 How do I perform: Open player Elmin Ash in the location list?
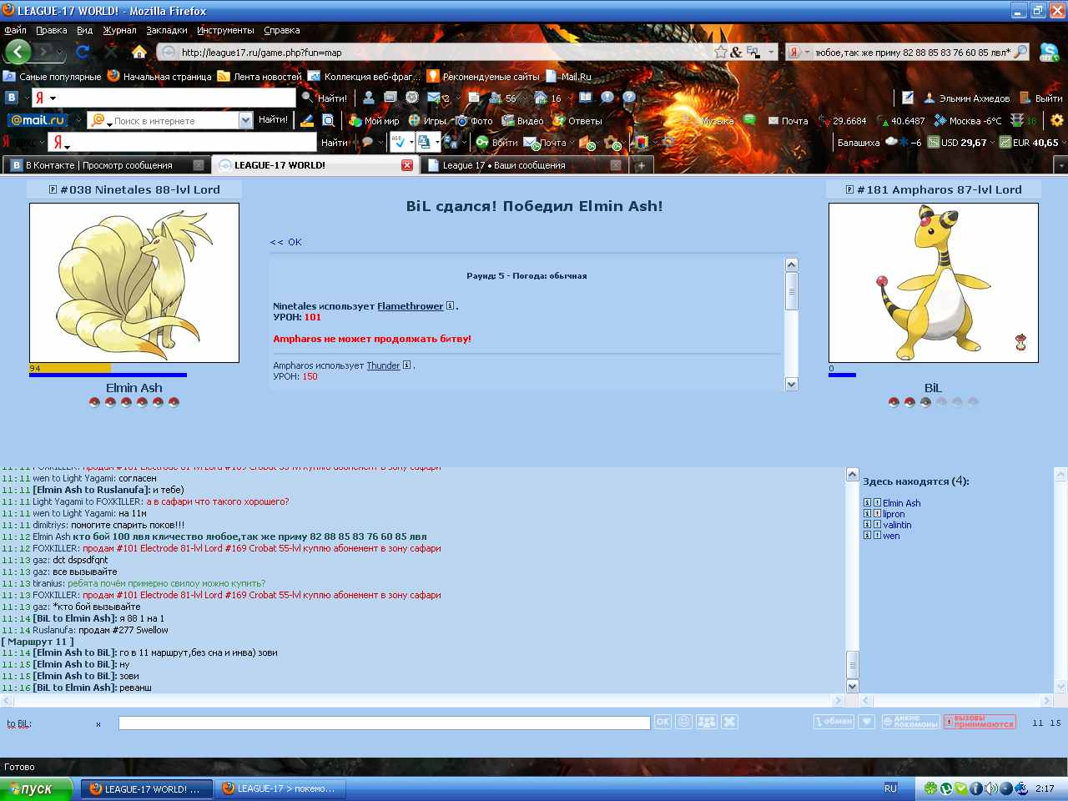point(901,503)
